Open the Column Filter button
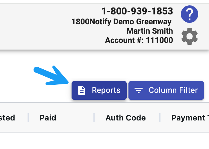209x149 pixels. (166, 90)
